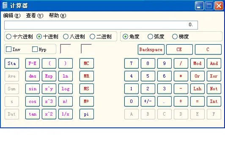Click the Lsh left shift key
Viewport: 225px width, 162px height.
tap(198, 89)
